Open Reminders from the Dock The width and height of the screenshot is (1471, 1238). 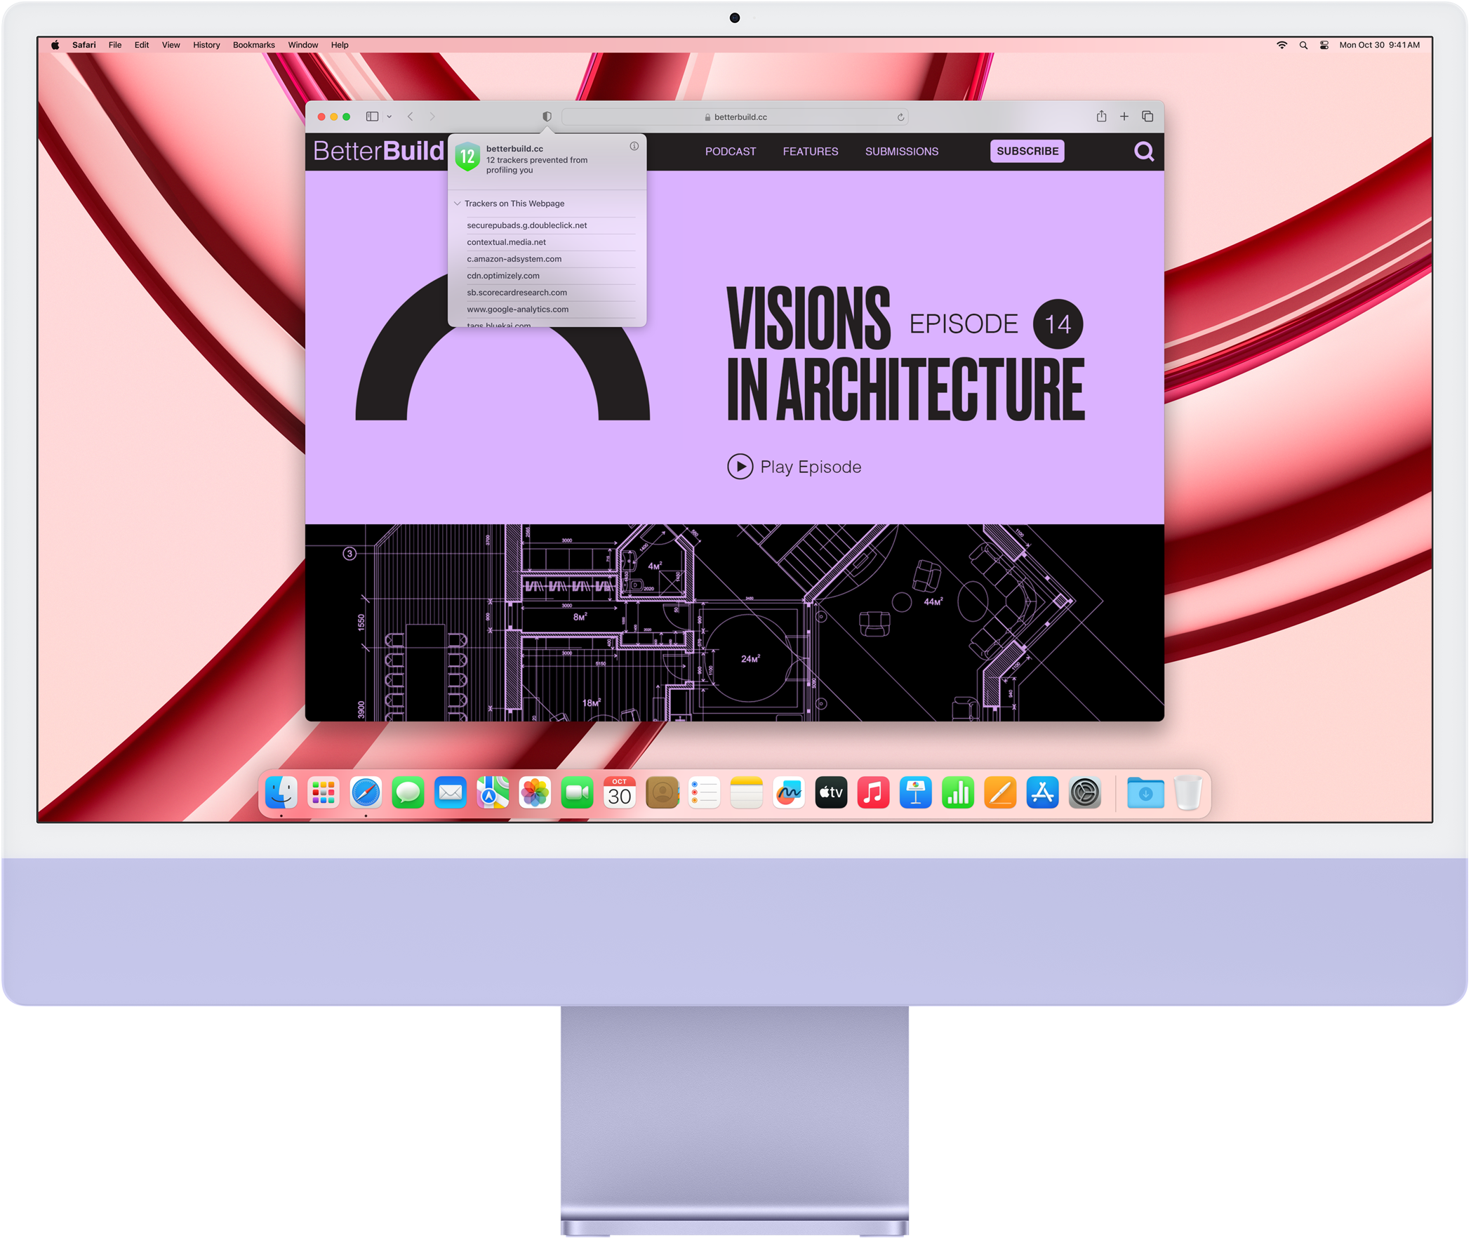click(x=705, y=793)
